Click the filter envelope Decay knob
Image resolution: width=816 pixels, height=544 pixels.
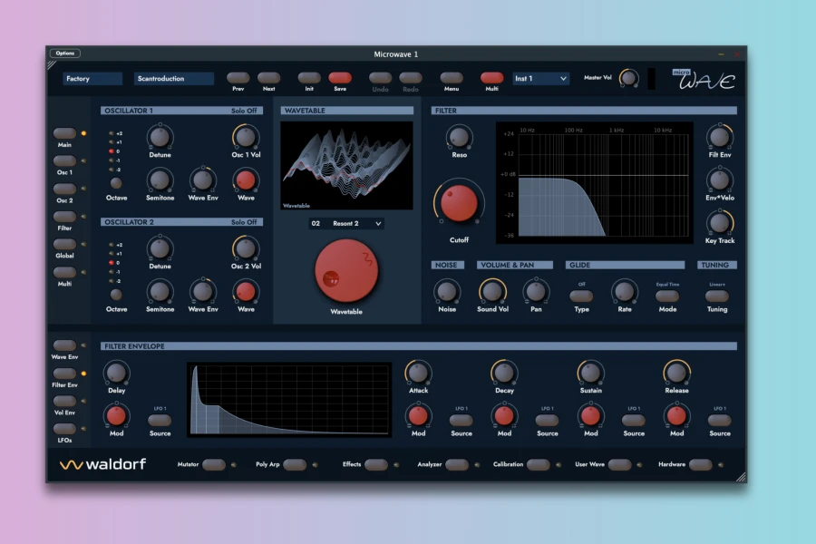click(504, 373)
